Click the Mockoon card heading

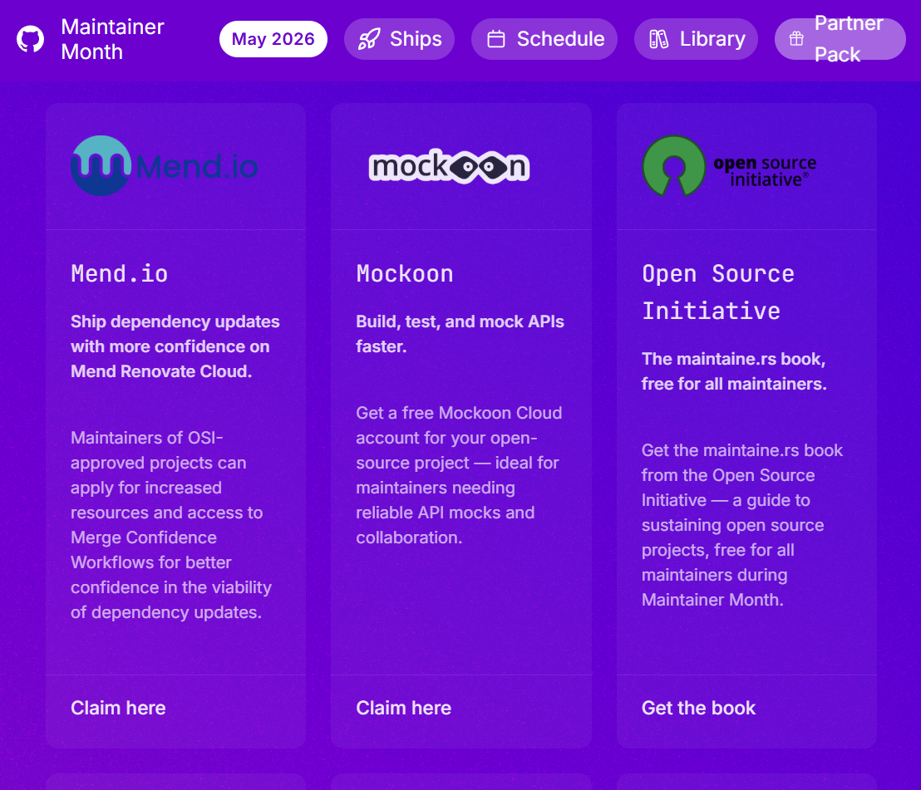pos(405,274)
